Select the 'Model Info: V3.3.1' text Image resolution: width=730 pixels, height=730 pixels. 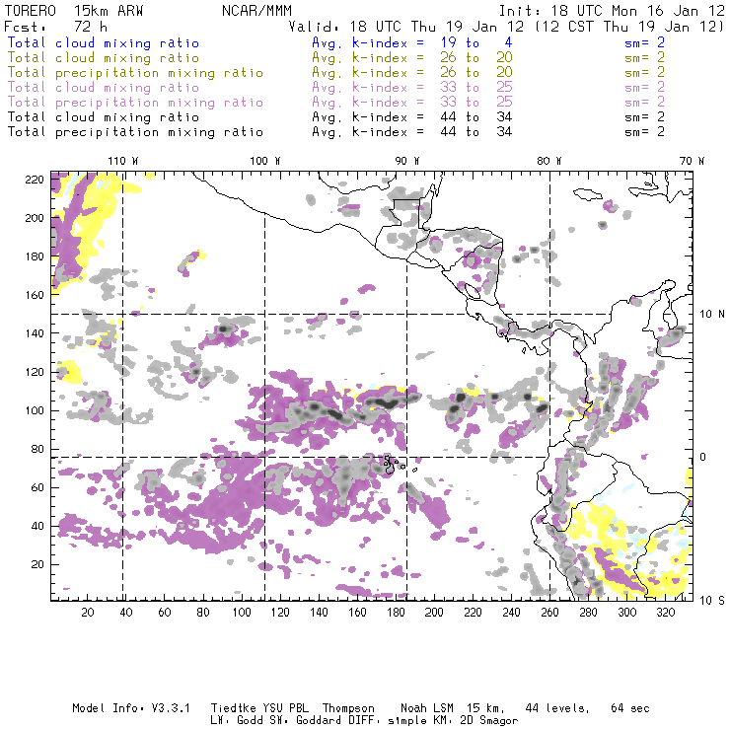pos(131,708)
